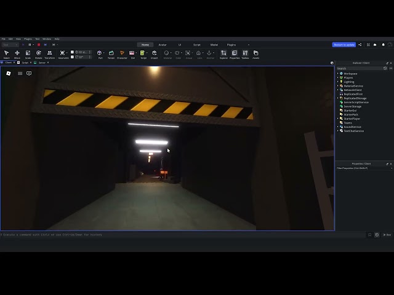Open the viewport hamburger menu
The image size is (394, 295).
click(x=20, y=73)
